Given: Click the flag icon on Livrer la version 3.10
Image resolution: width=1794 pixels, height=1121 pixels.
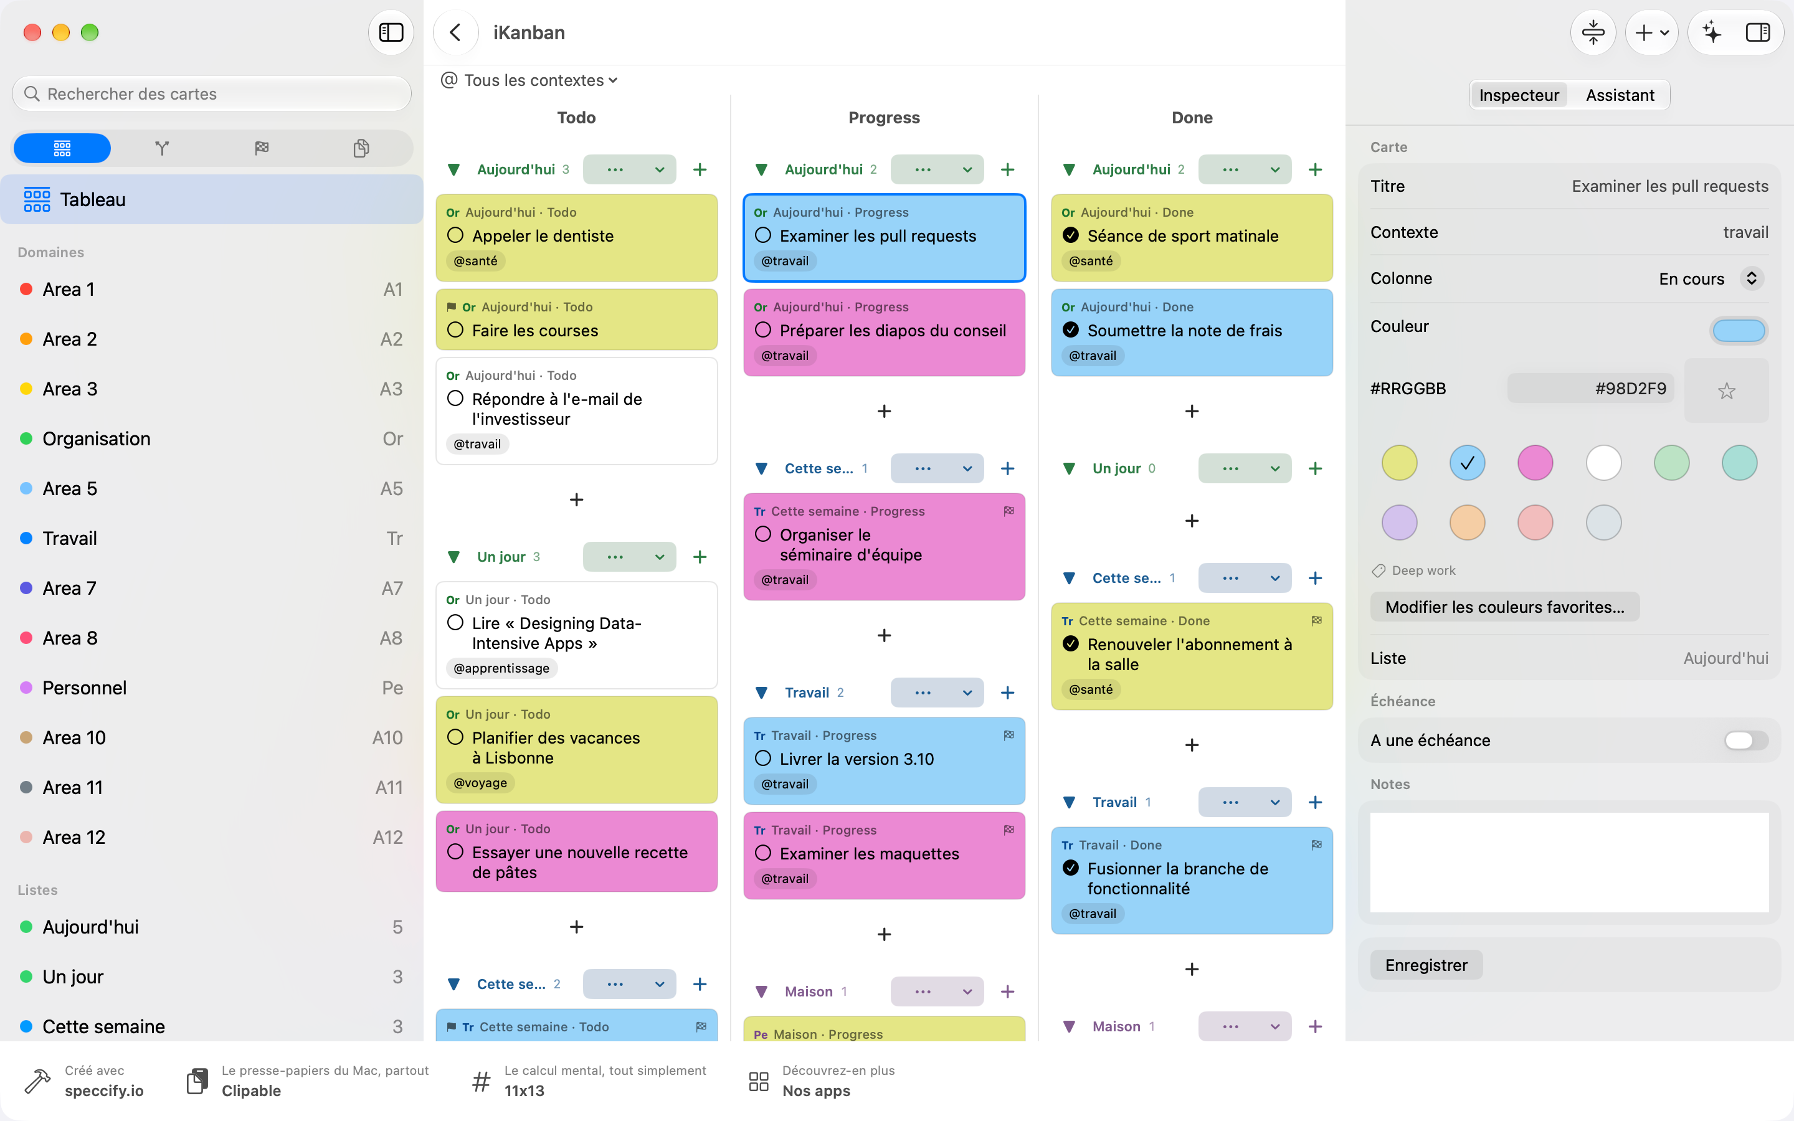Looking at the screenshot, I should point(1009,735).
